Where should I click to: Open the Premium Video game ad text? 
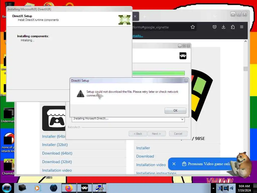tap(209, 164)
